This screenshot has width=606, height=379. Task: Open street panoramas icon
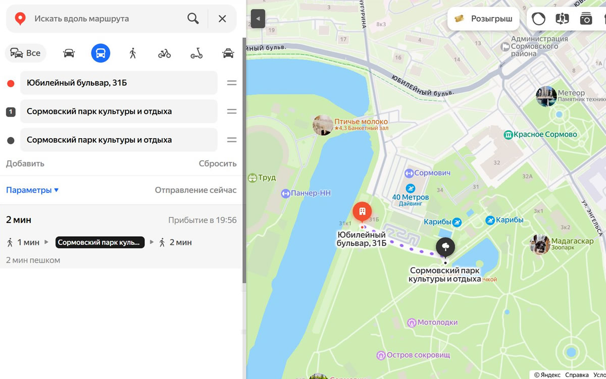562,19
